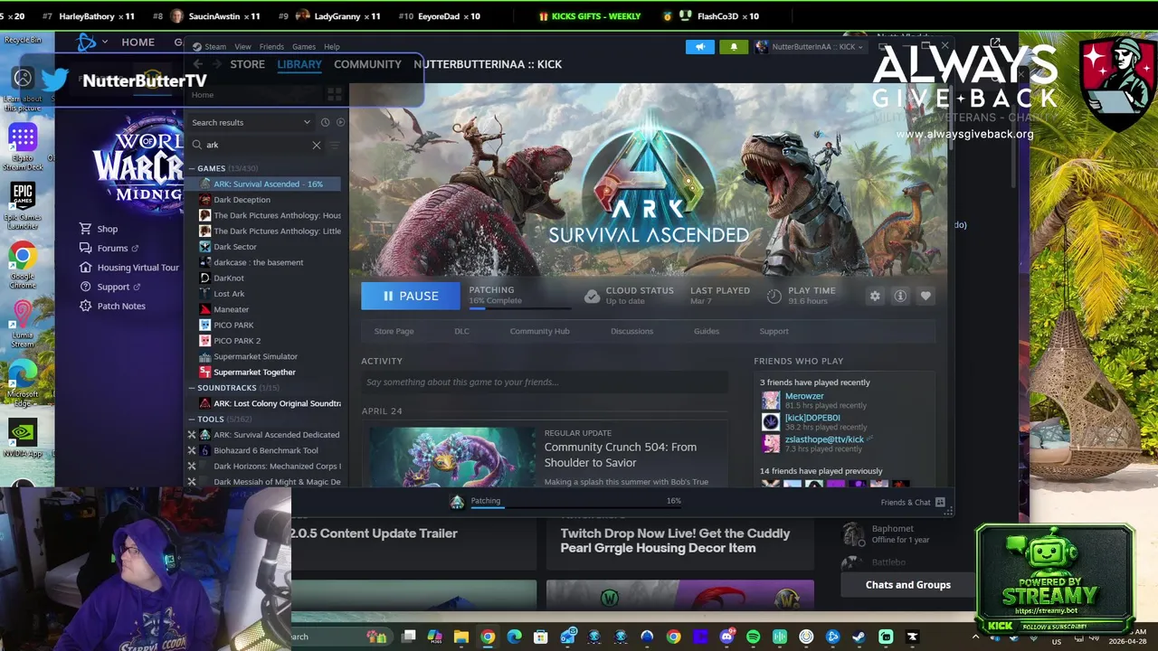Select PICO PARK 2 in library list
Viewport: 1158px width, 651px height.
pyautogui.click(x=237, y=341)
